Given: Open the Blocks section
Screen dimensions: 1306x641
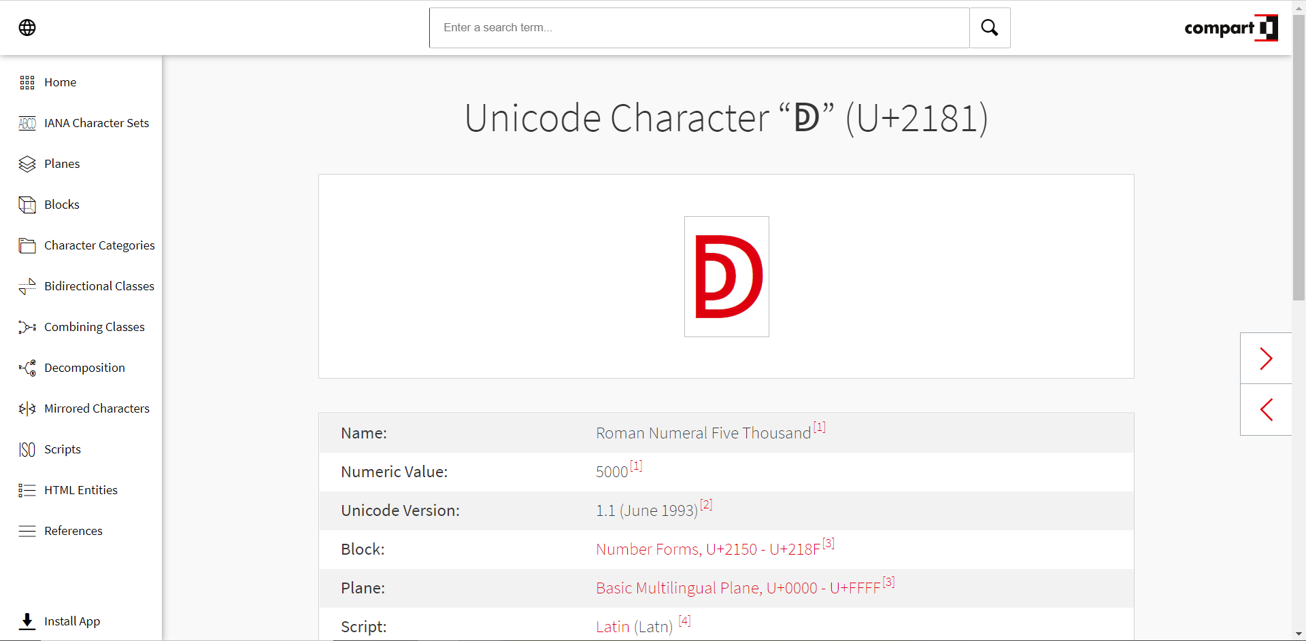Looking at the screenshot, I should [x=62, y=205].
